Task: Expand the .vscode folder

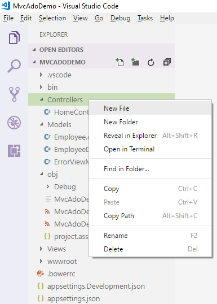Action: click(x=41, y=75)
